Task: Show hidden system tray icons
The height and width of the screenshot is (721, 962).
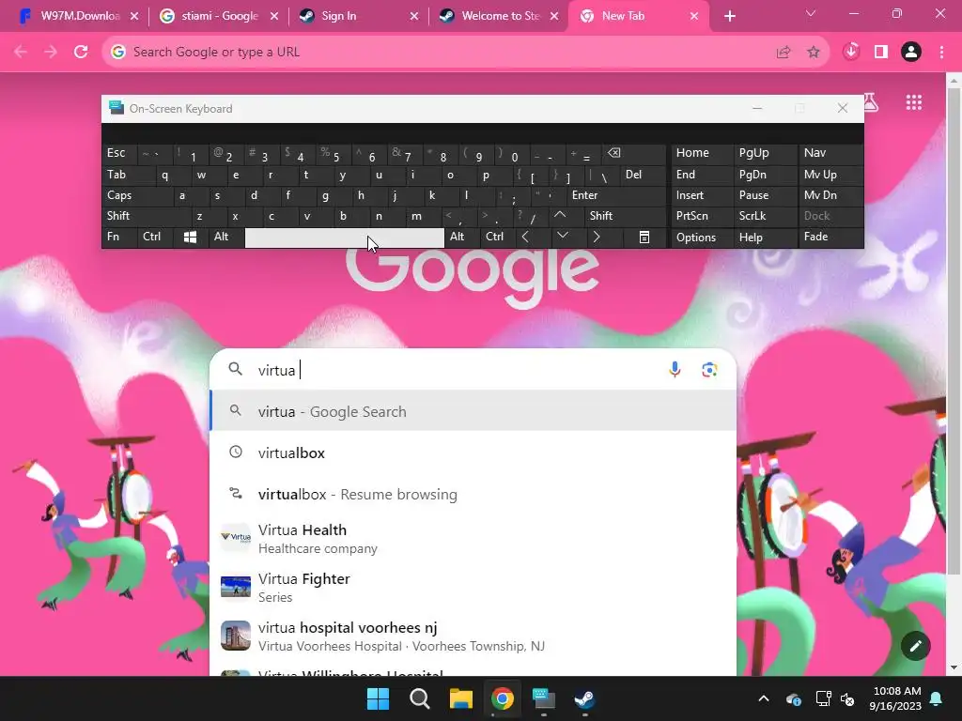Action: (763, 698)
